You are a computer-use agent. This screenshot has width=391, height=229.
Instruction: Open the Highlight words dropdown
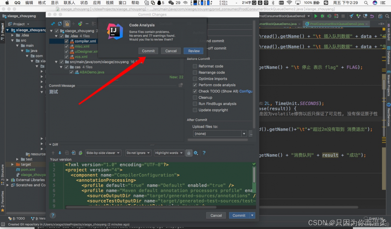click(x=169, y=153)
